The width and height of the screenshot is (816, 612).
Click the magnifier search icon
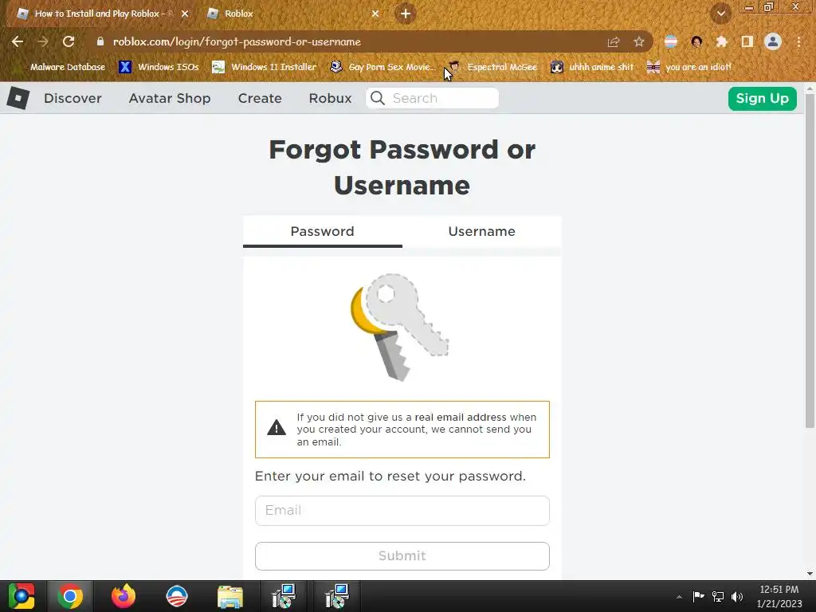tap(378, 98)
